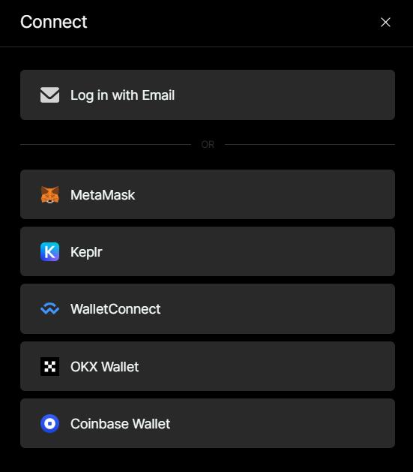Image resolution: width=413 pixels, height=472 pixels.
Task: Select Coinbase Wallet to connect
Action: (x=208, y=423)
